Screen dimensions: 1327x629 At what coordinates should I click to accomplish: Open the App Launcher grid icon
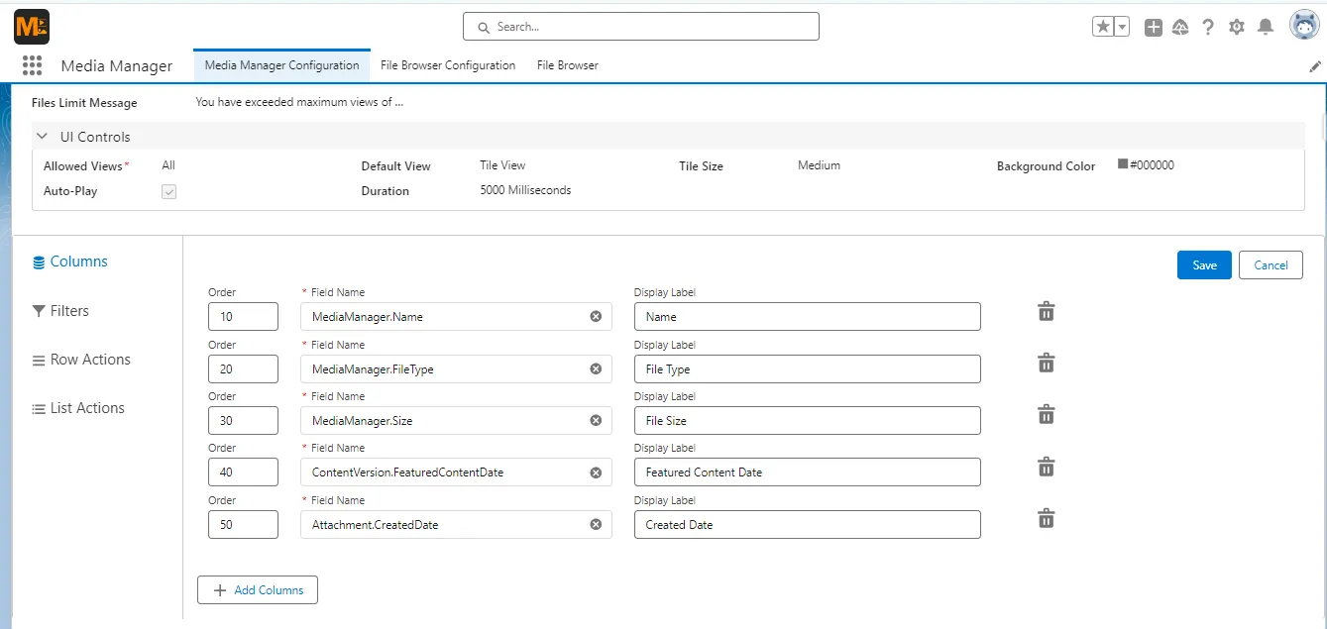[32, 65]
